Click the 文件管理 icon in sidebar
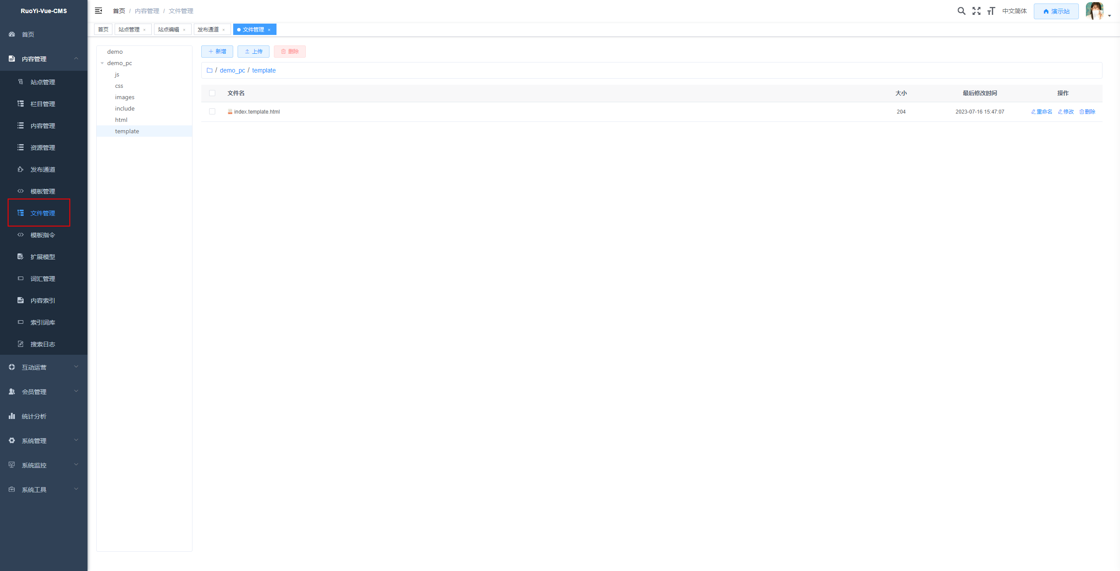The width and height of the screenshot is (1120, 571). (21, 213)
